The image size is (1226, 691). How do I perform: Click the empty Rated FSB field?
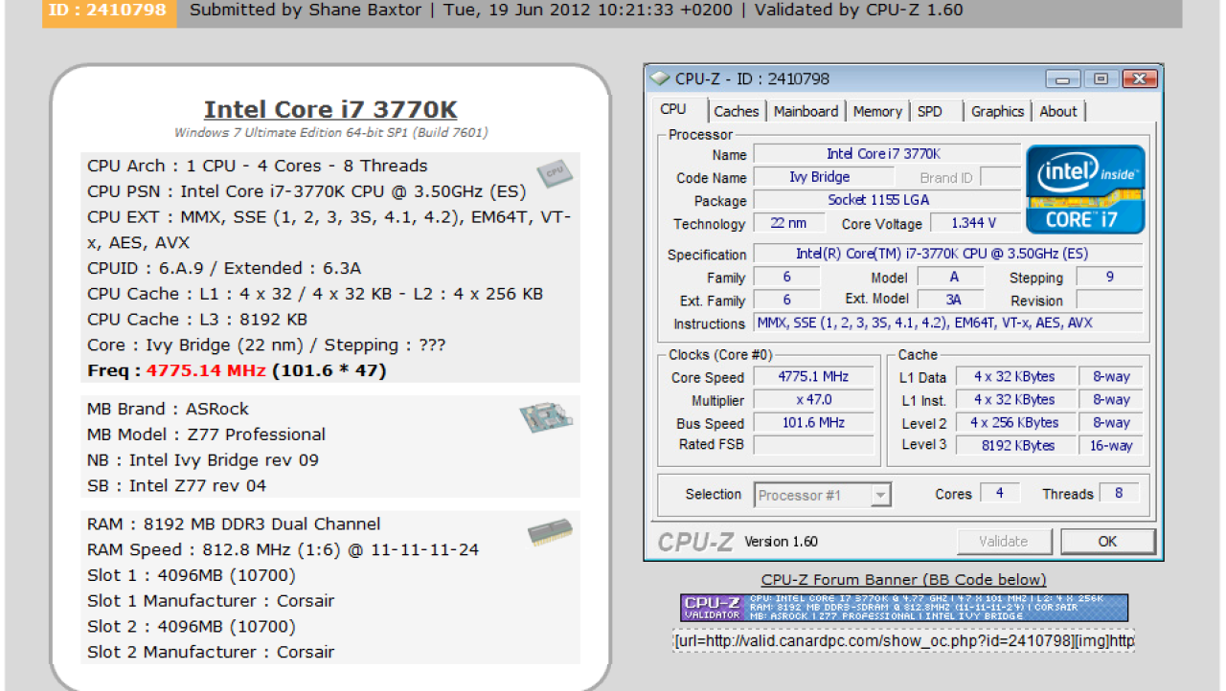point(813,445)
